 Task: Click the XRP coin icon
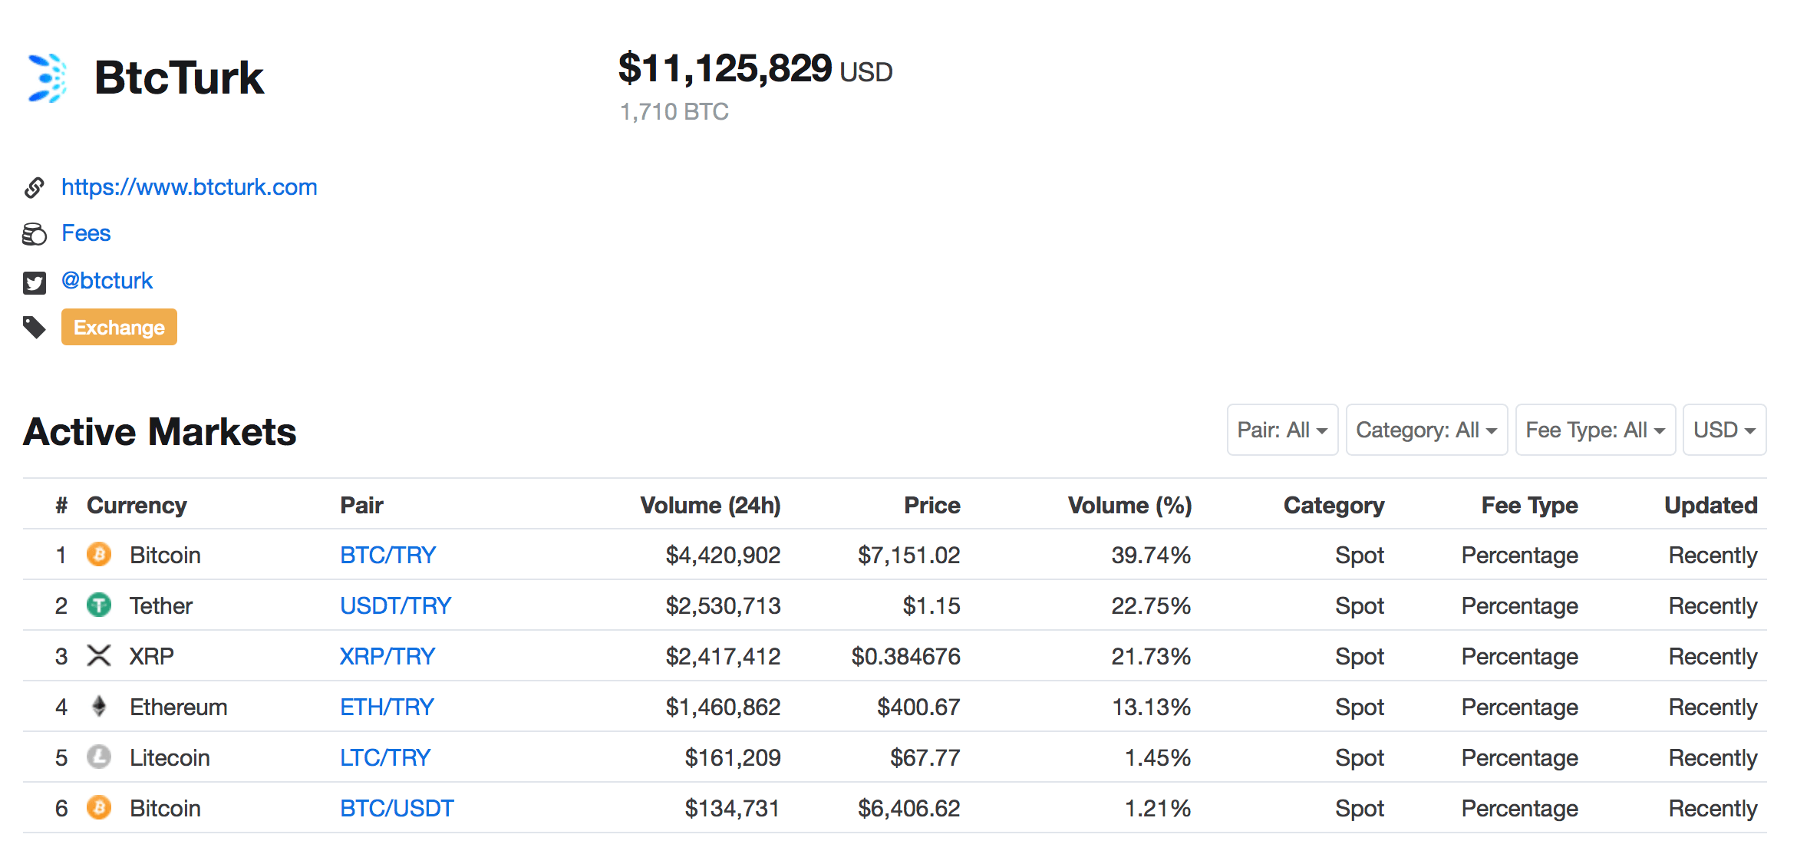click(x=99, y=656)
